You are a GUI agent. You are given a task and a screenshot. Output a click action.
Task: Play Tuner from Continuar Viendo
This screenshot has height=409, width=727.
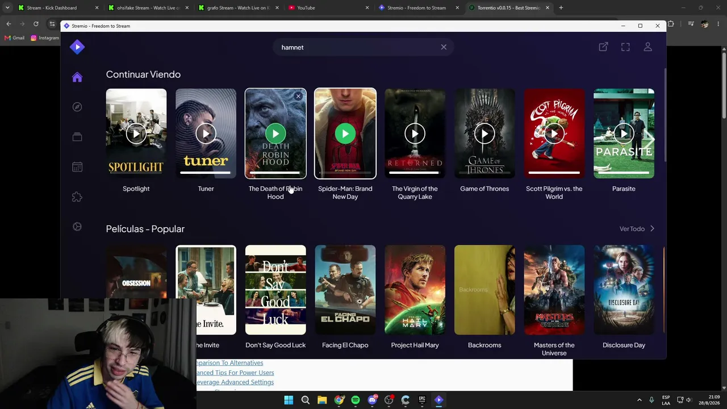(206, 133)
